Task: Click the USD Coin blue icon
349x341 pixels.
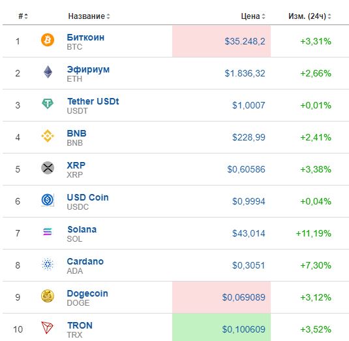Action: pyautogui.click(x=48, y=200)
